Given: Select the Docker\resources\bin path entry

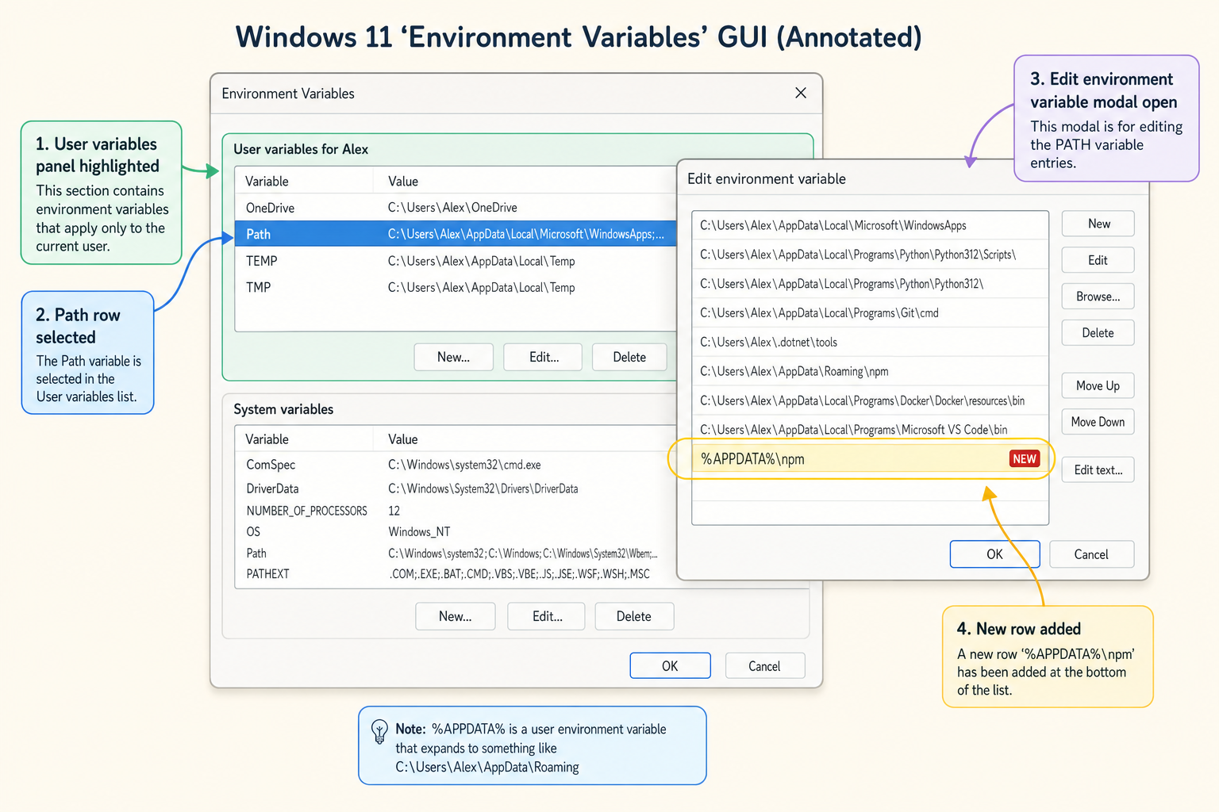Looking at the screenshot, I should [870, 400].
